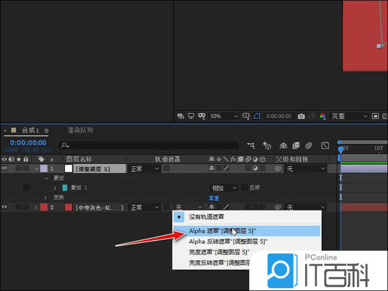This screenshot has height=291, width=388.
Task: Click the viewer 0:00:00:00 timecode button
Action: click(x=279, y=116)
